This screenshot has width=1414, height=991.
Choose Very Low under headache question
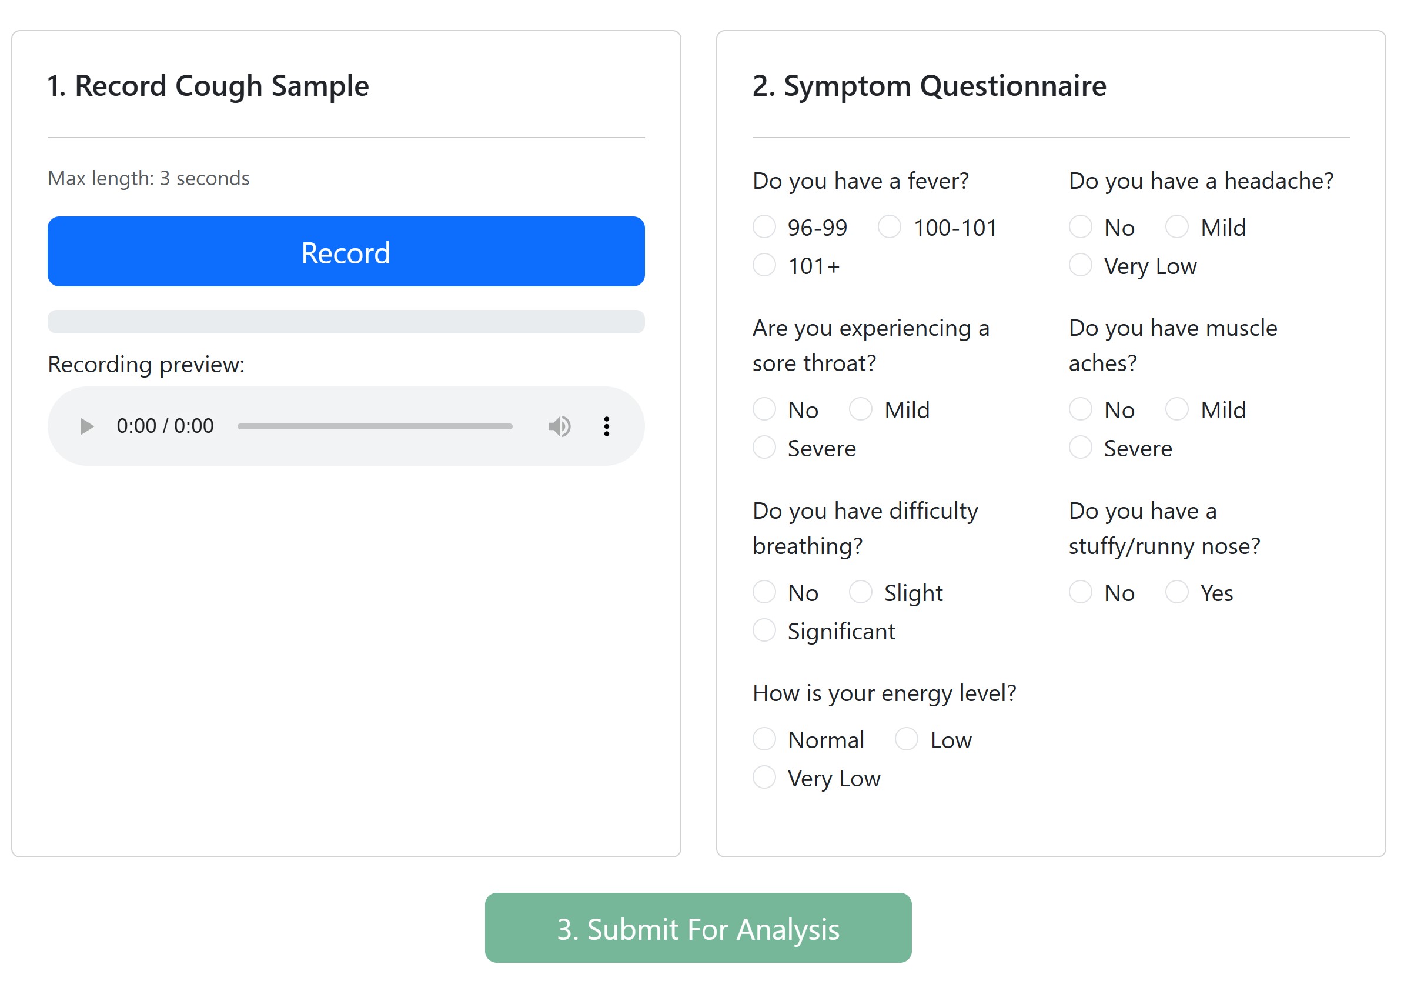tap(1080, 265)
